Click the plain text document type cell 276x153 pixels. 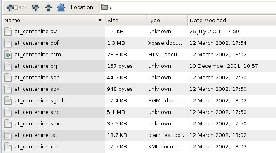[x=167, y=135]
